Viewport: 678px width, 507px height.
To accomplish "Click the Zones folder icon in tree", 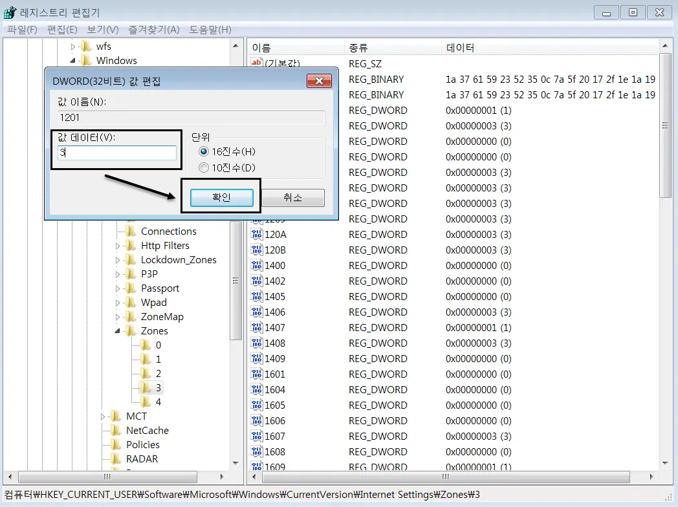I will (x=131, y=331).
